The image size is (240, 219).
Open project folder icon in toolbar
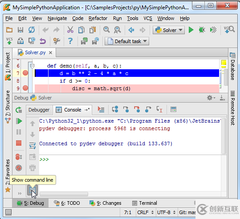pyautogui.click(x=9, y=30)
